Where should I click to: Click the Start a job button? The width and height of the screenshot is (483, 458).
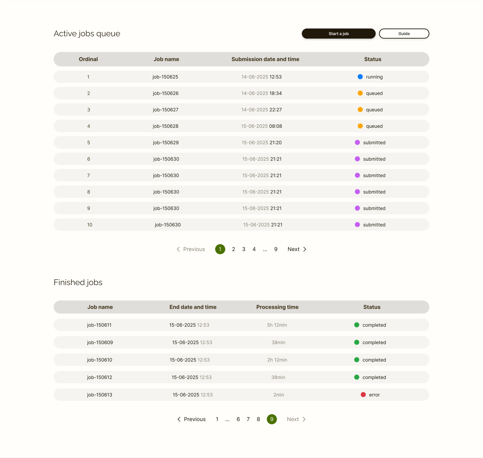pyautogui.click(x=338, y=33)
